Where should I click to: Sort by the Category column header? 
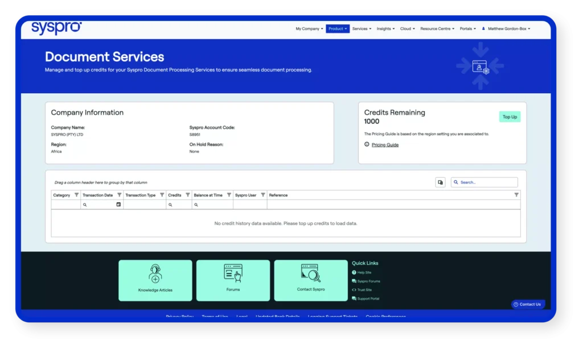61,196
